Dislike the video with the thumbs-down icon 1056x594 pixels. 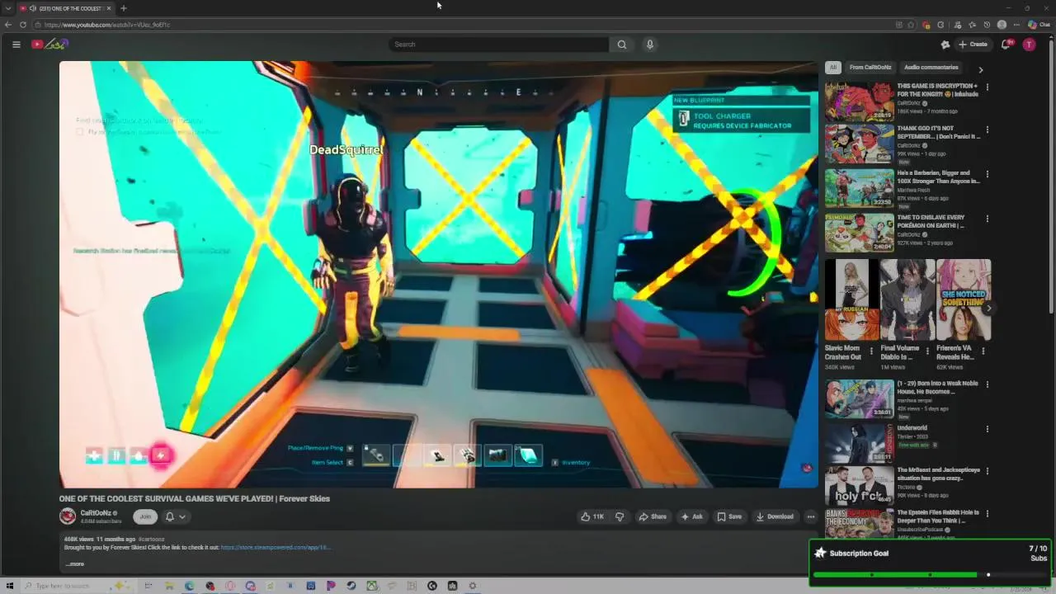click(620, 516)
